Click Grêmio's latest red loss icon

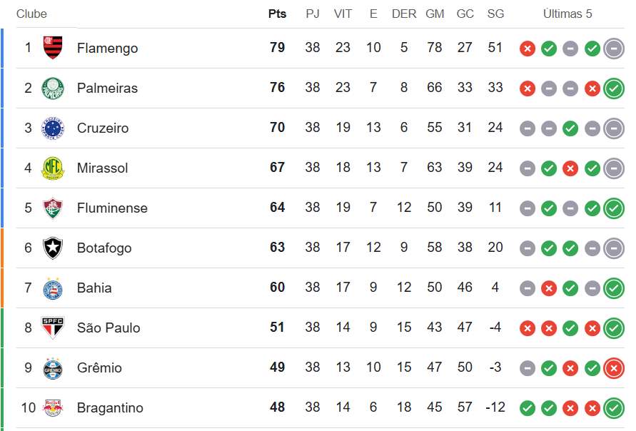613,368
